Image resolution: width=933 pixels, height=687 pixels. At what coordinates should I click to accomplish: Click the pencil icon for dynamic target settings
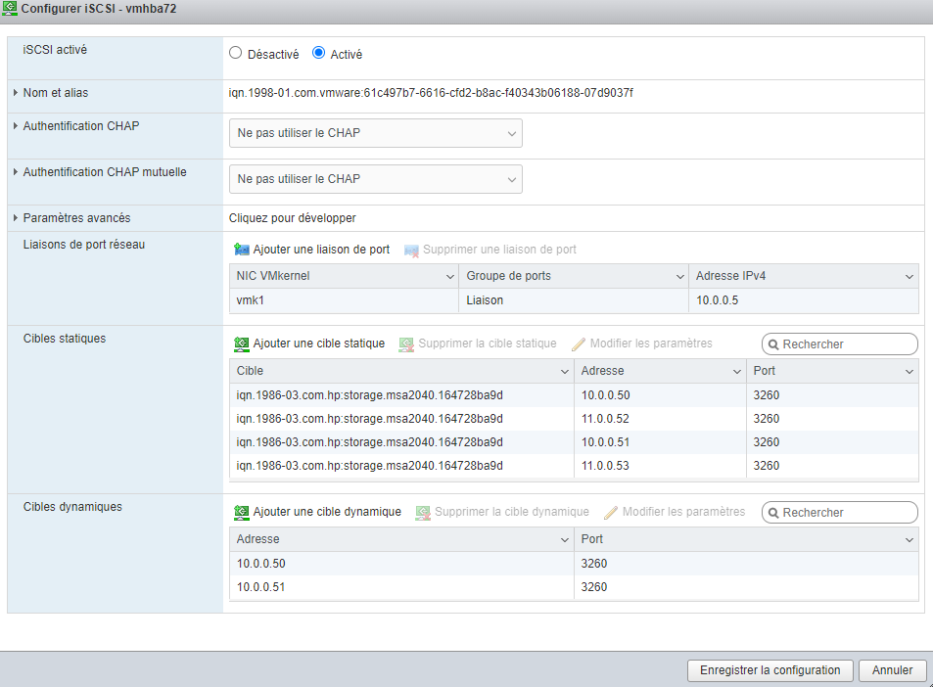(x=611, y=512)
